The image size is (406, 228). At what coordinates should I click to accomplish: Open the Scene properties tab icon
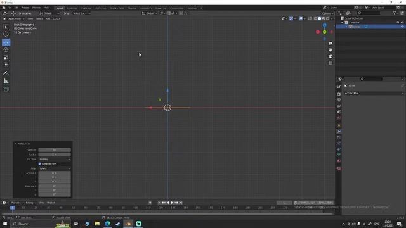[339, 112]
